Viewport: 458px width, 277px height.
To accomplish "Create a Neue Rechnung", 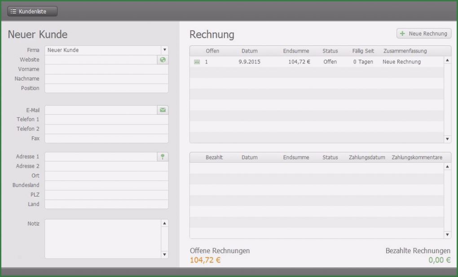I will [x=424, y=34].
